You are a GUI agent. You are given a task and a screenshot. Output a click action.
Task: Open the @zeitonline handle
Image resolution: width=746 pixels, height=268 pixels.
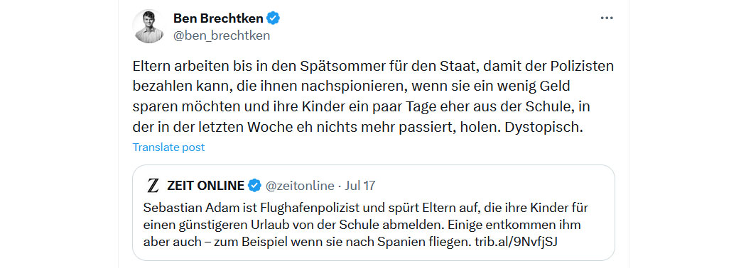pyautogui.click(x=300, y=186)
